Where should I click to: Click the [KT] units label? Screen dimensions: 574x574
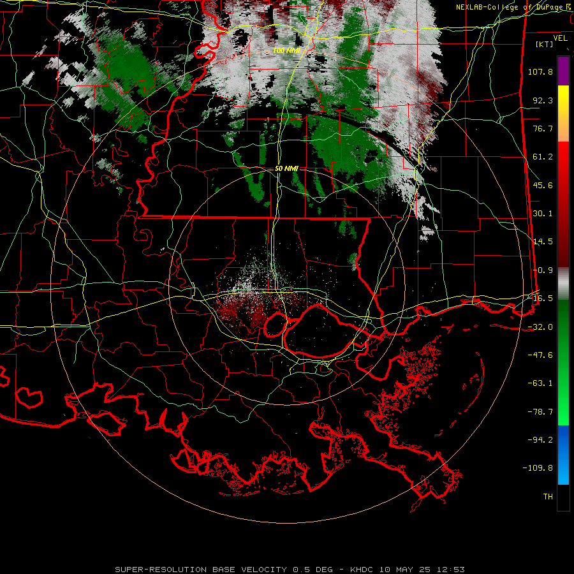pyautogui.click(x=545, y=44)
